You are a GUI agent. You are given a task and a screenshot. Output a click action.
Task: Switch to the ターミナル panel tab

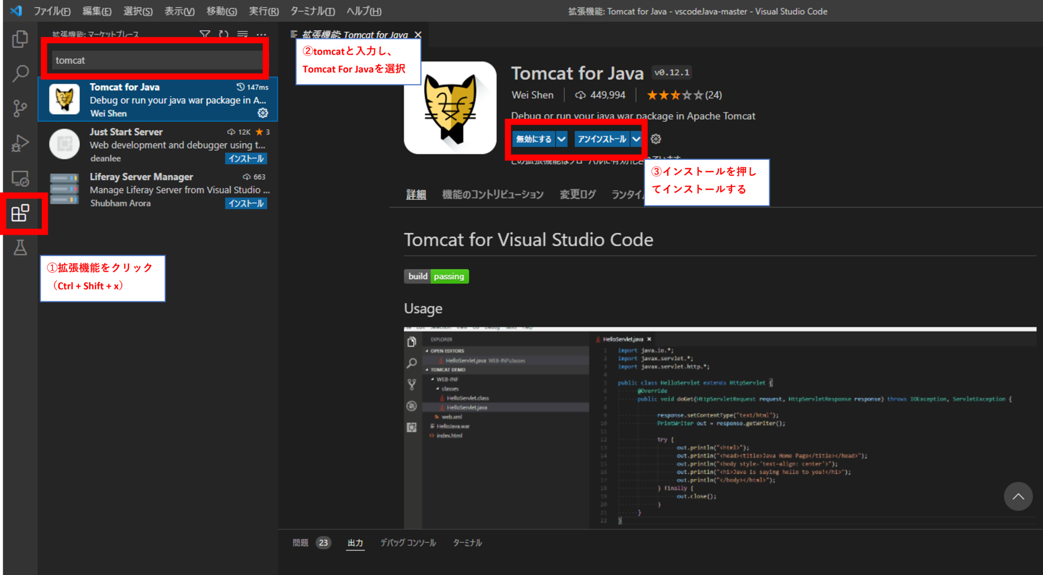pyautogui.click(x=466, y=542)
